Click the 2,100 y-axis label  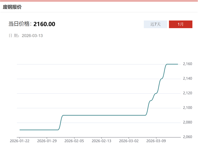[x=188, y=108]
